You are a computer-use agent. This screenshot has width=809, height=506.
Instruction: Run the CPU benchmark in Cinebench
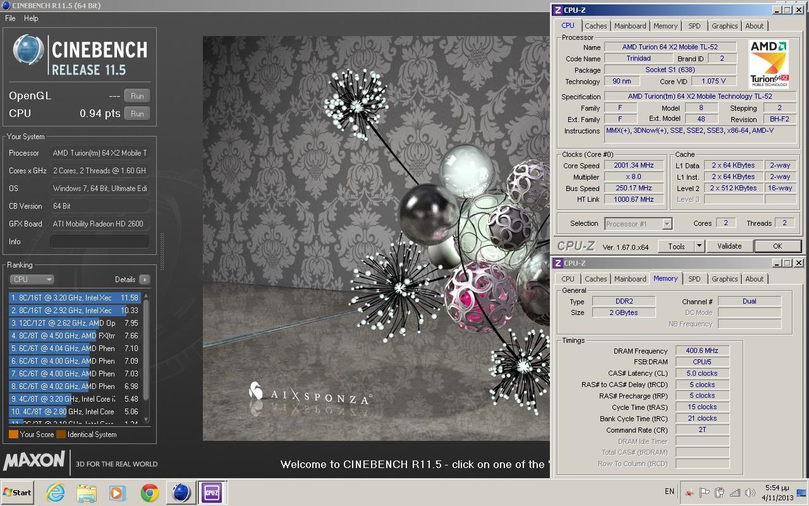(137, 114)
